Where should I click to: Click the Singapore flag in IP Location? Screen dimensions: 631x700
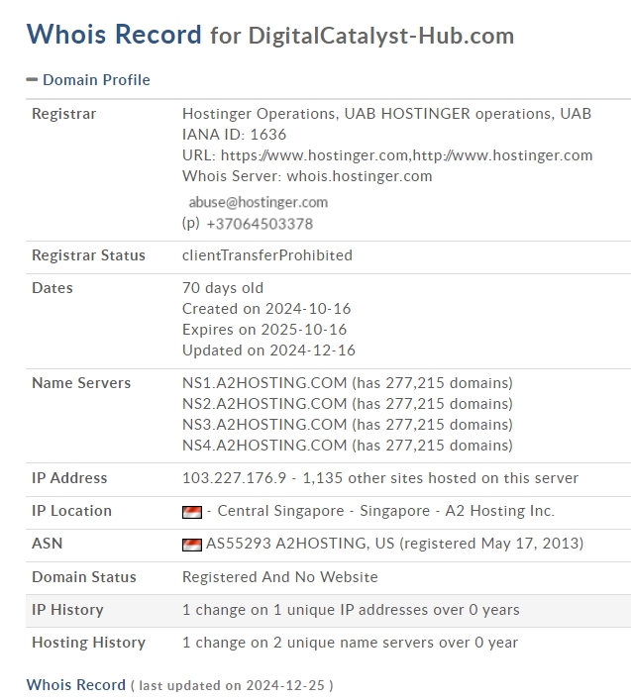[x=192, y=512]
